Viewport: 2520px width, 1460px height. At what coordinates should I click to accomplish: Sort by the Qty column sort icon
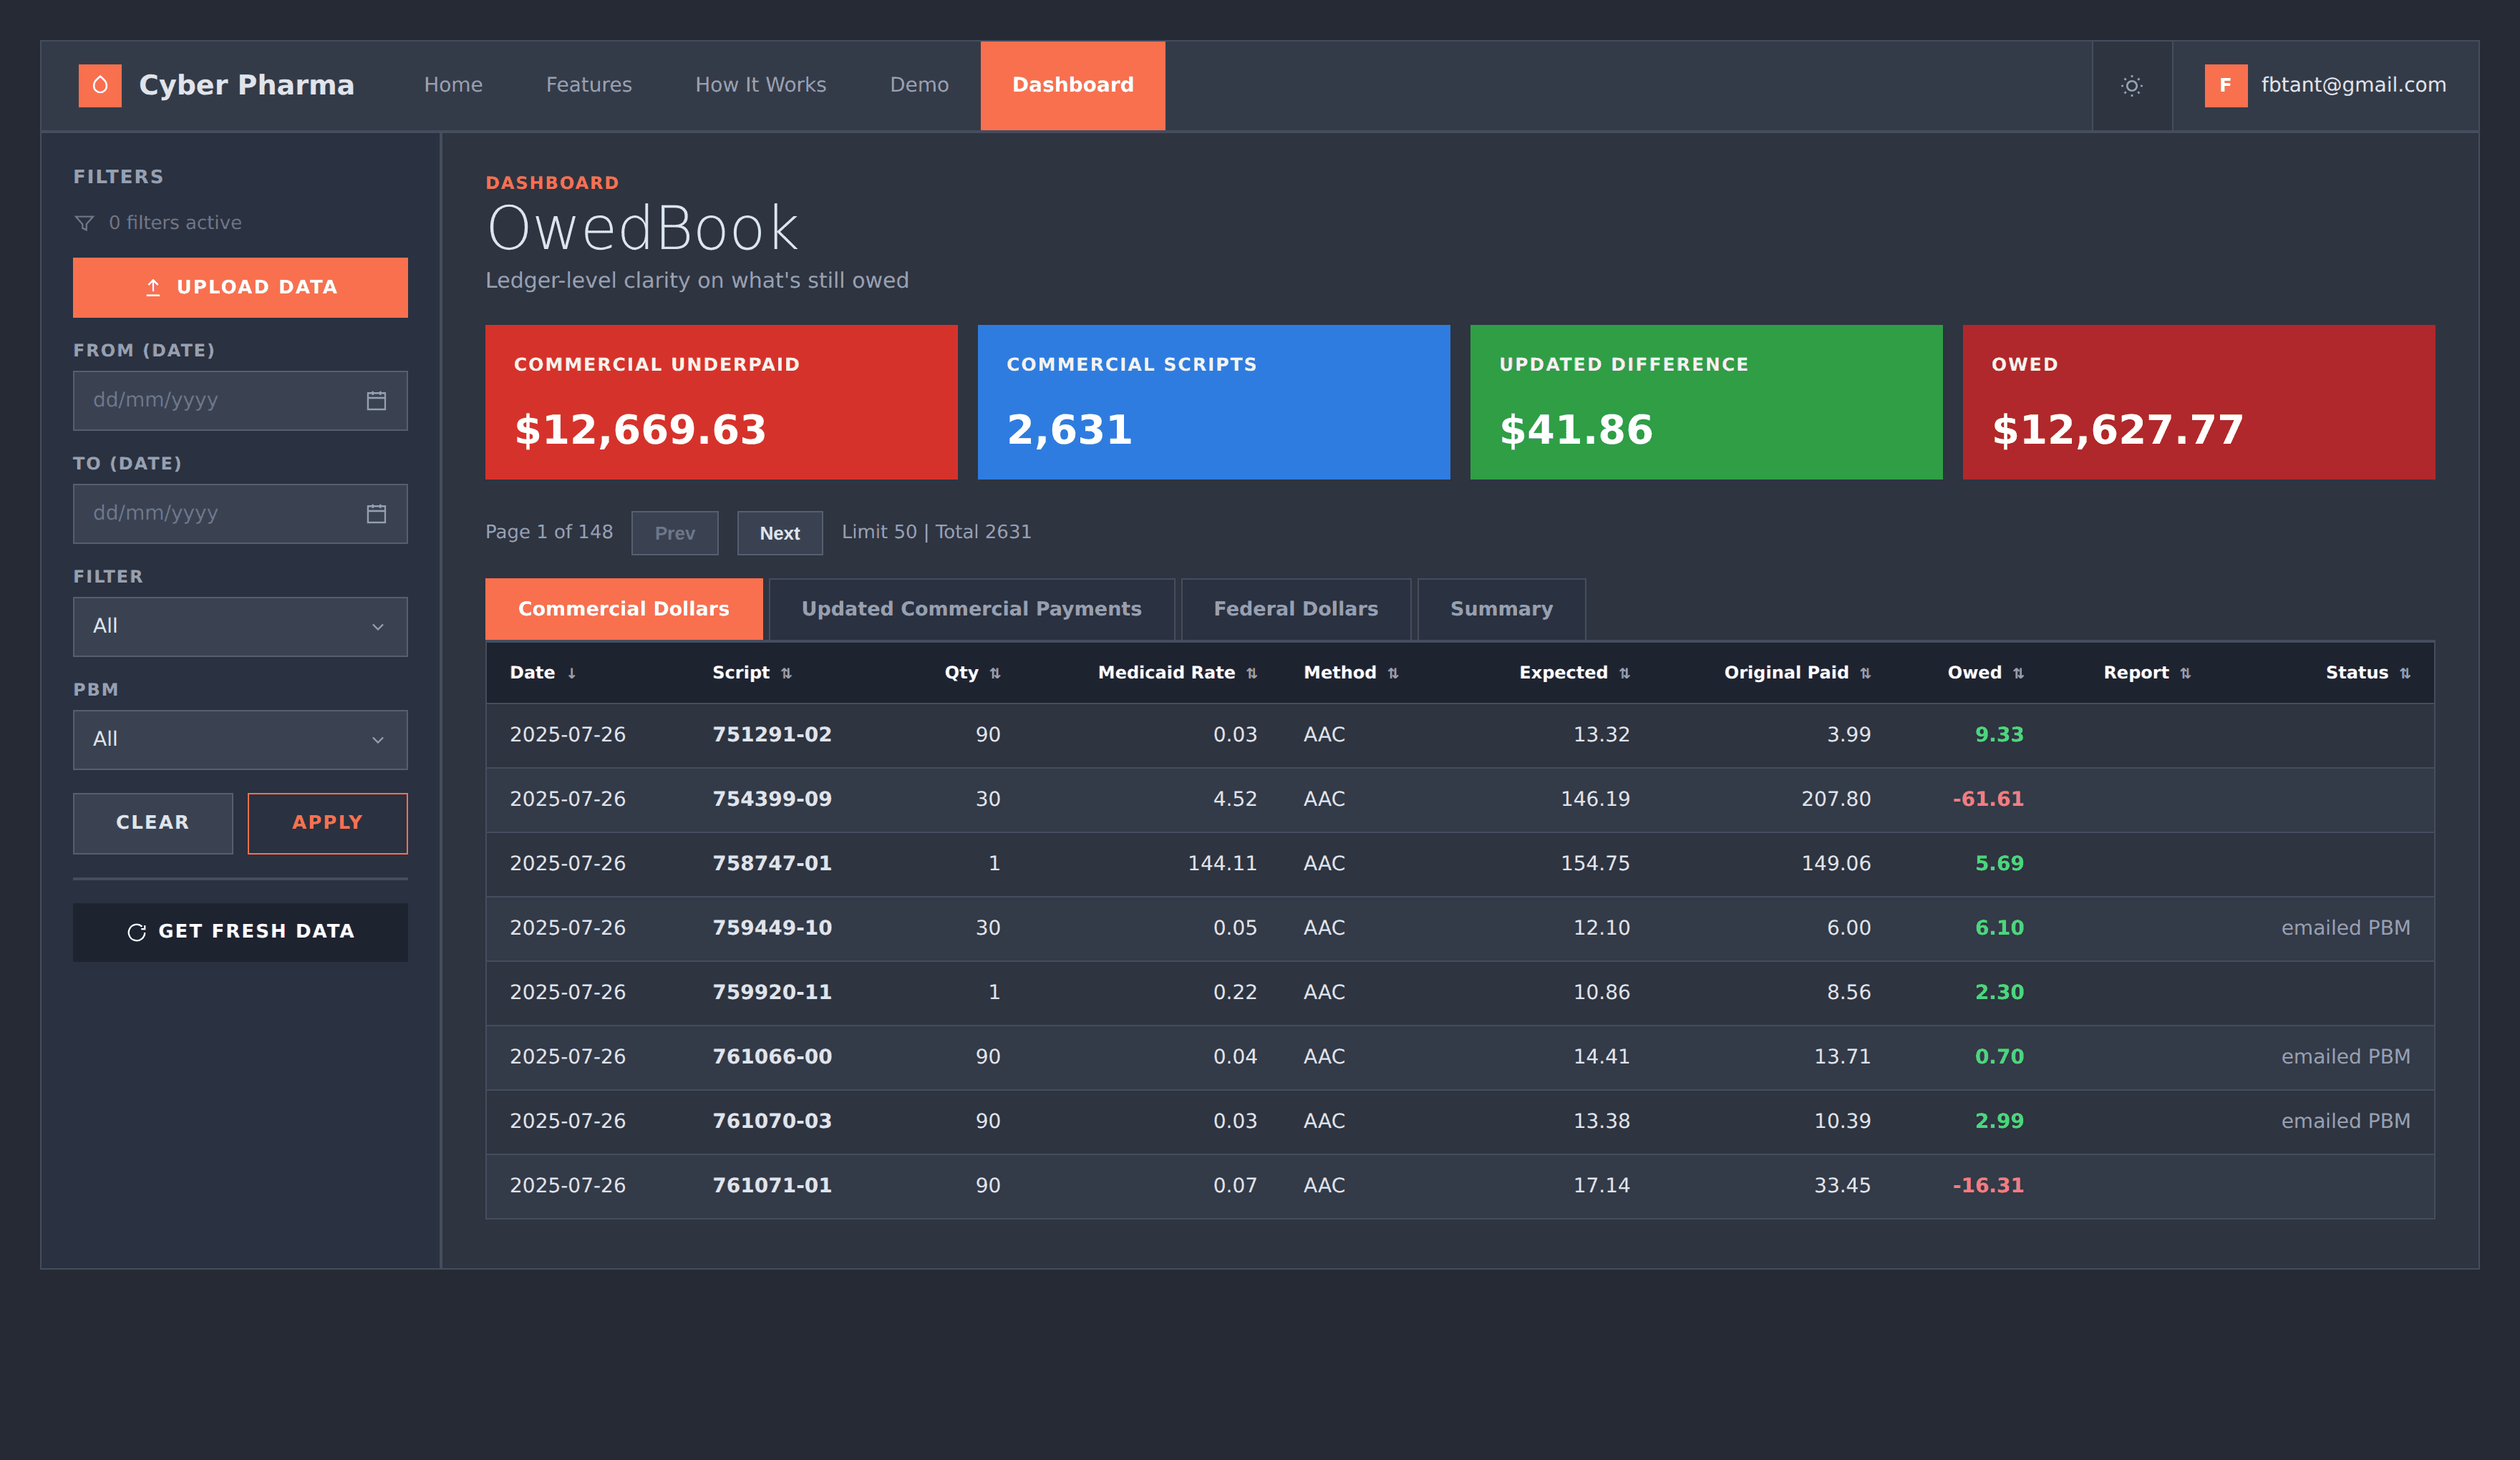[x=995, y=674]
